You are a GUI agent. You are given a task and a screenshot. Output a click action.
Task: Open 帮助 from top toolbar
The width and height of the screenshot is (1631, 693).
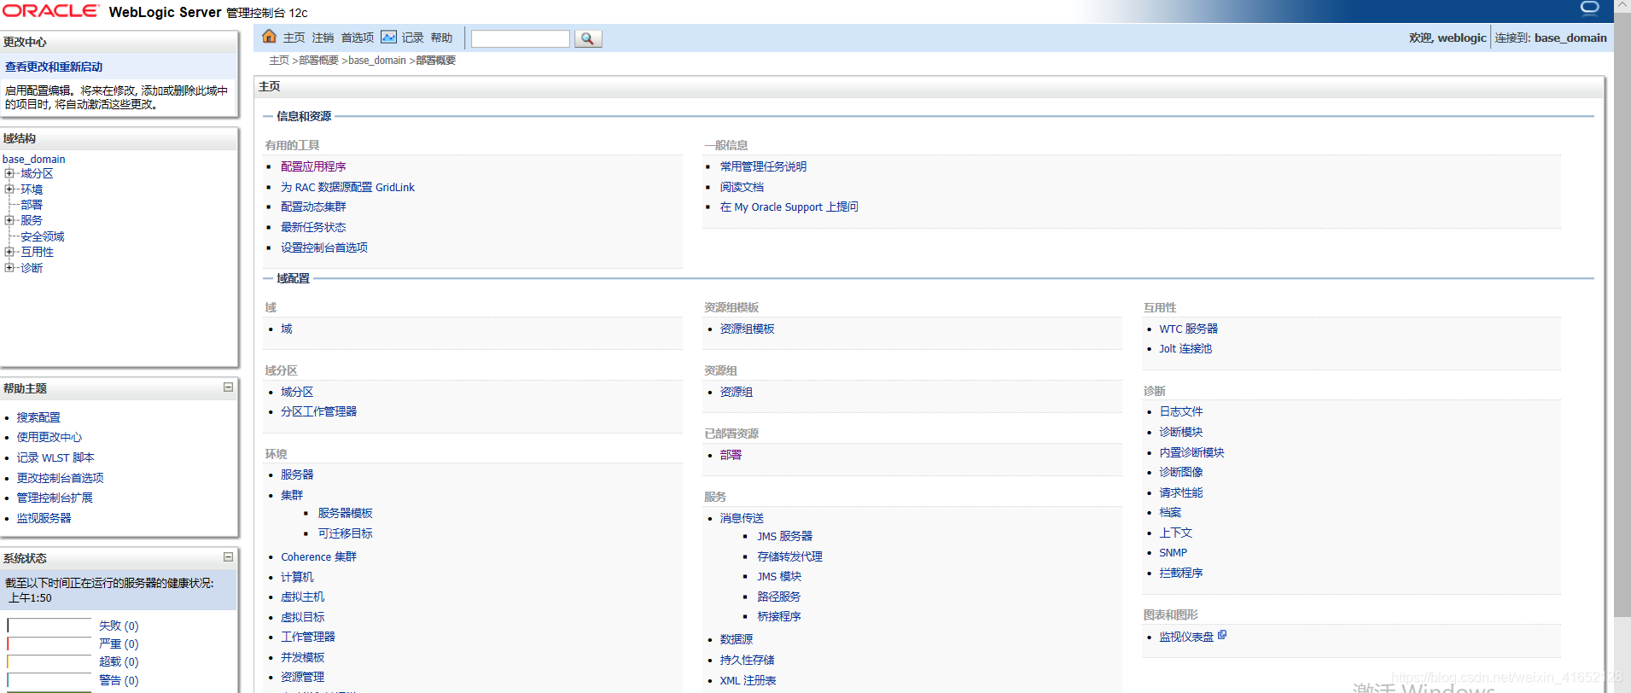pos(441,38)
